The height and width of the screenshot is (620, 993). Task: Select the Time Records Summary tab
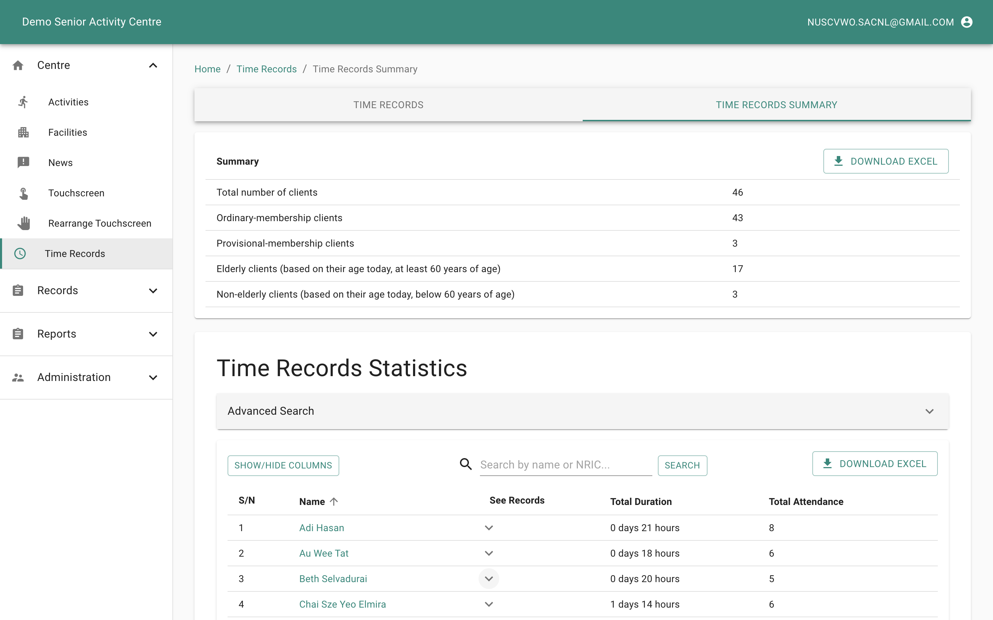click(x=776, y=105)
